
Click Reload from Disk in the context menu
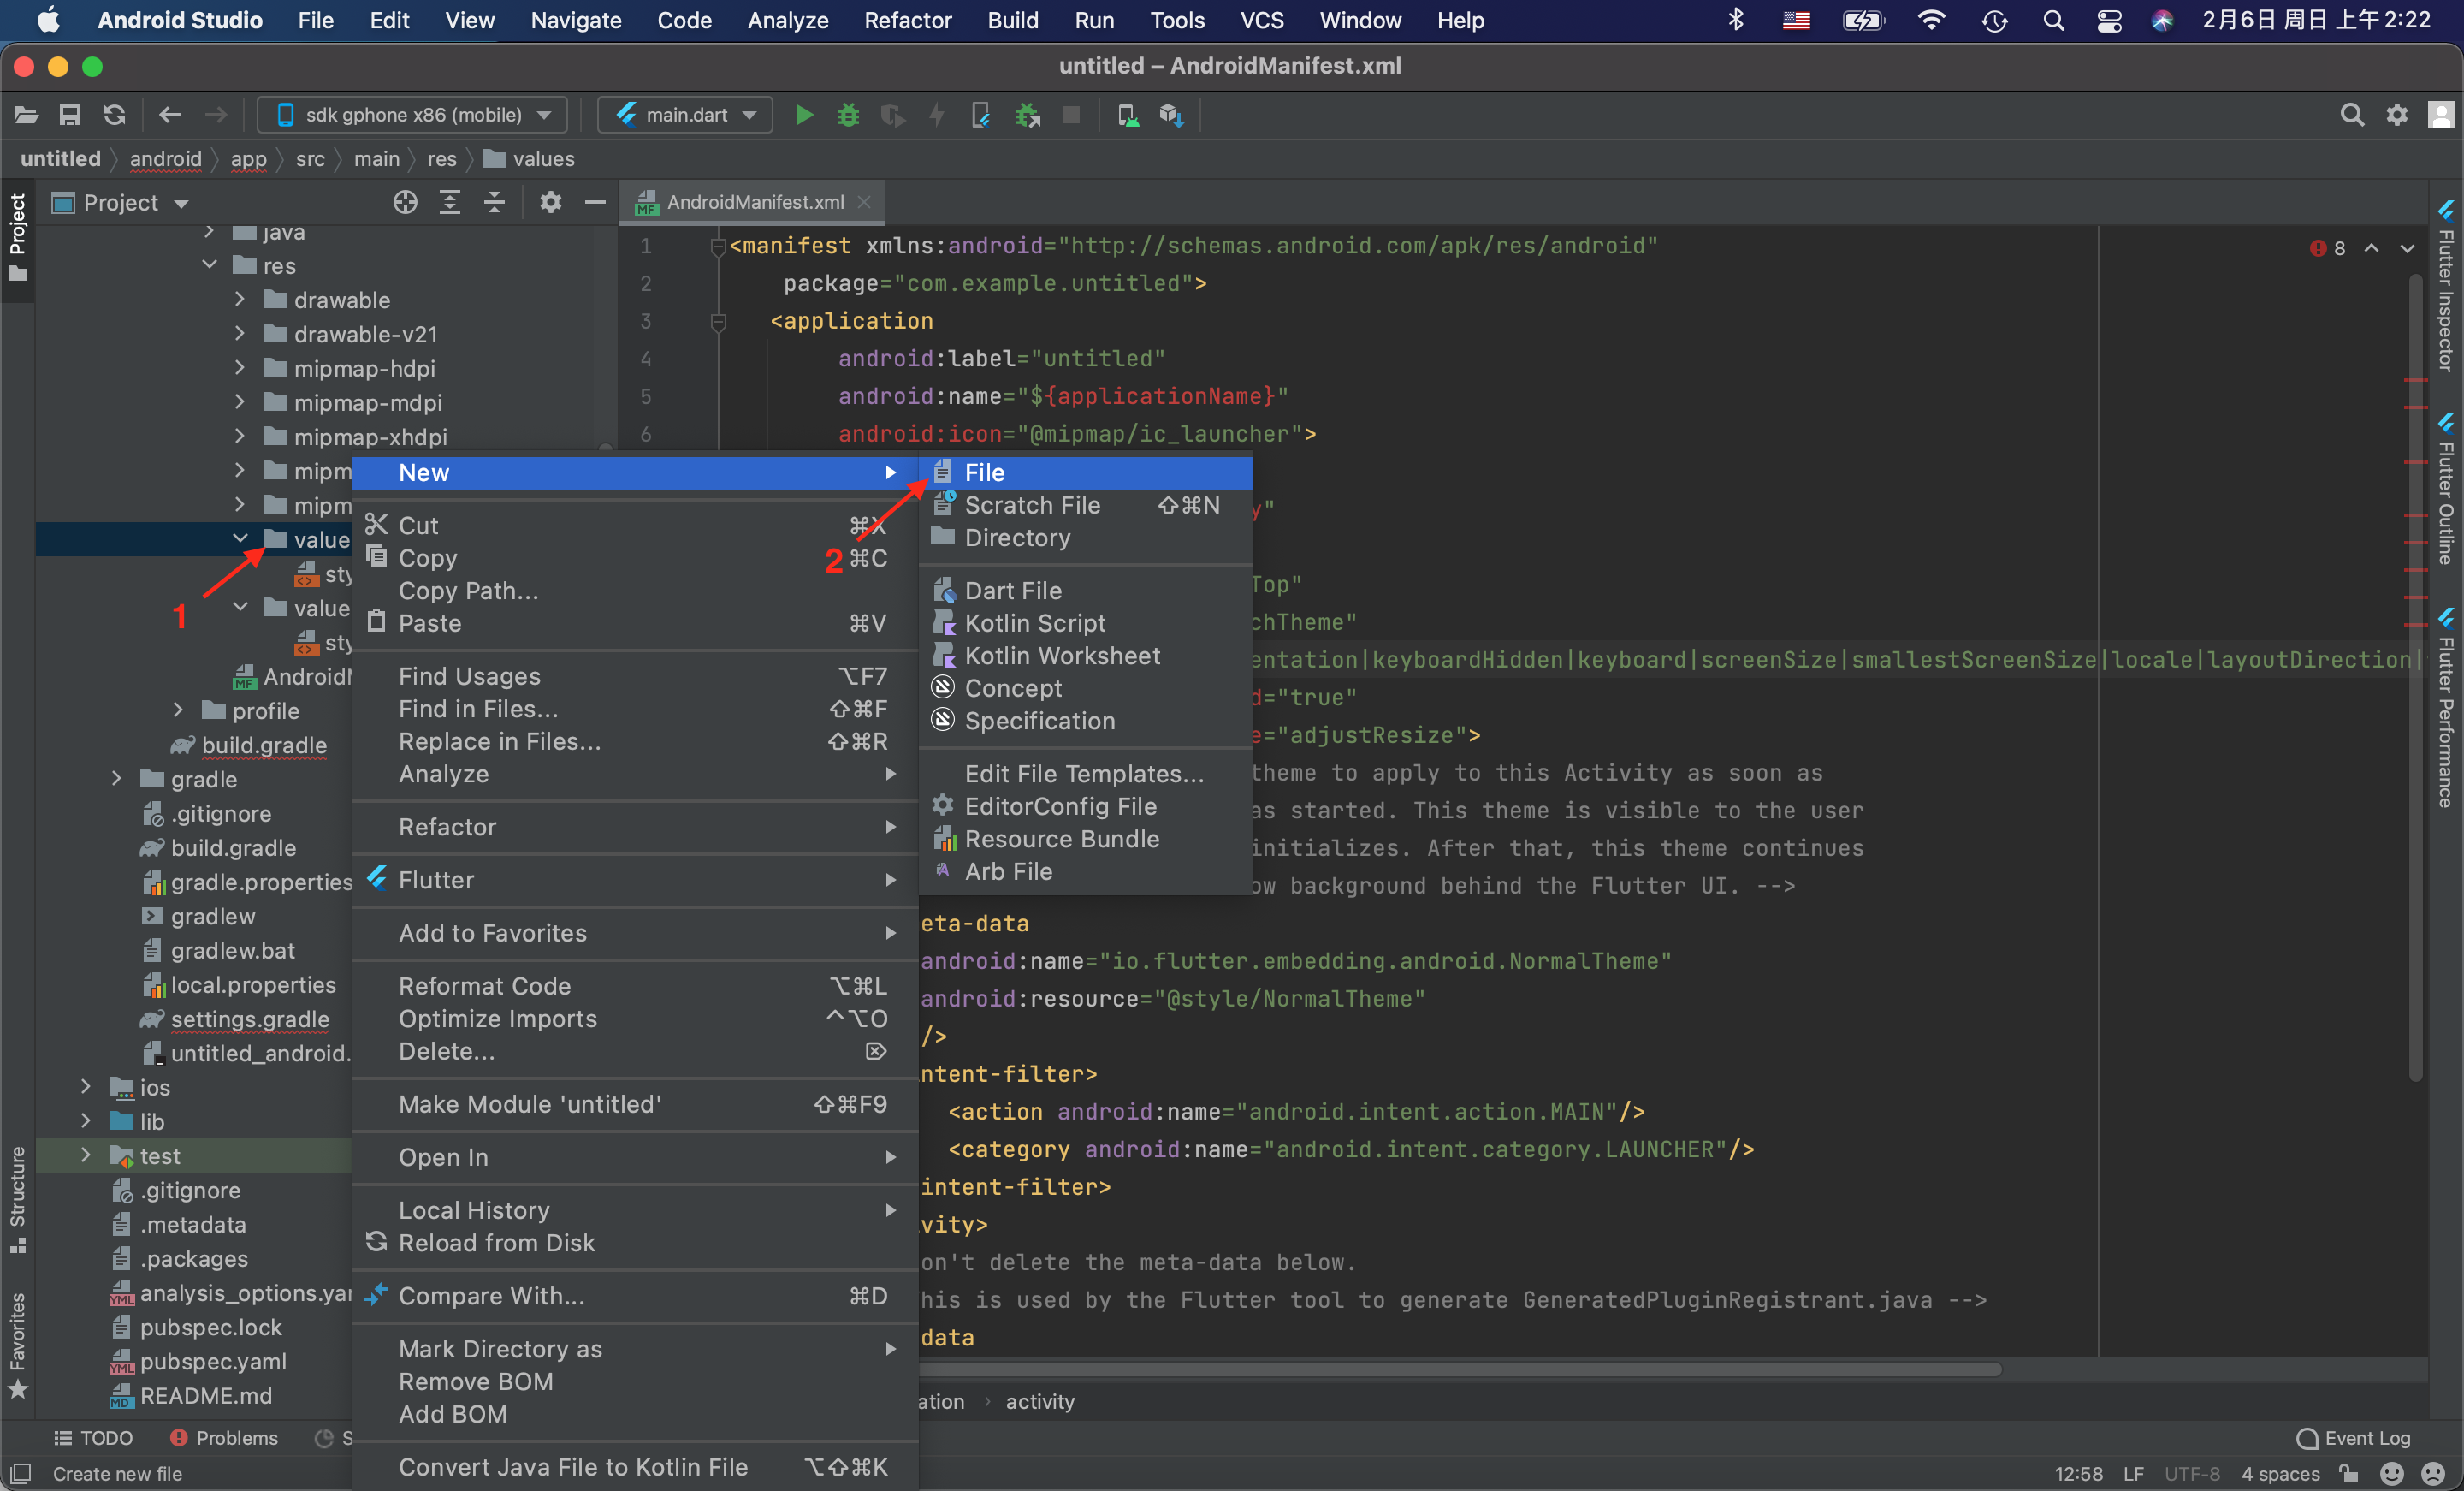(x=635, y=1243)
